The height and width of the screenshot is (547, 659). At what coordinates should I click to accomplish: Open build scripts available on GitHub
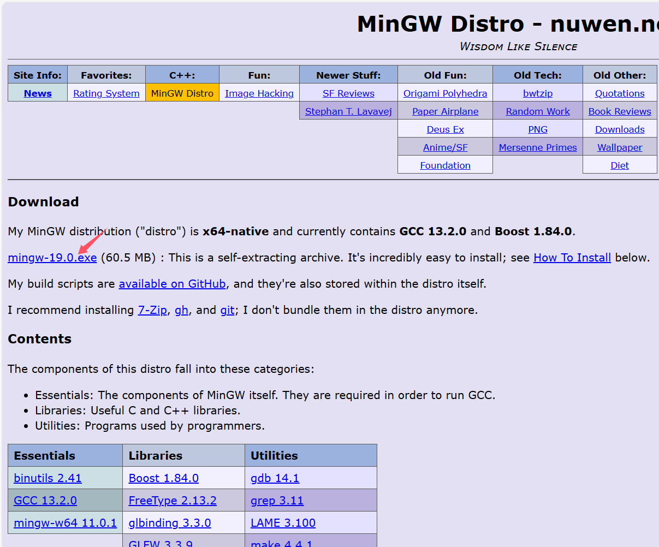(172, 284)
